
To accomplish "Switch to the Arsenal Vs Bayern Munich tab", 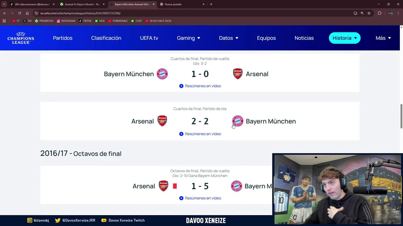I will (82, 4).
